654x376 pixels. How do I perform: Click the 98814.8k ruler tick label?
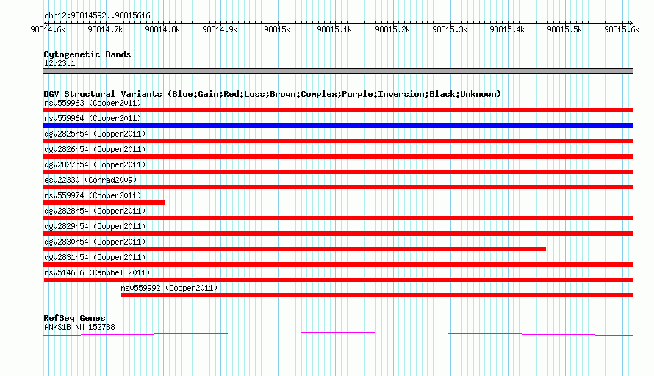click(162, 29)
